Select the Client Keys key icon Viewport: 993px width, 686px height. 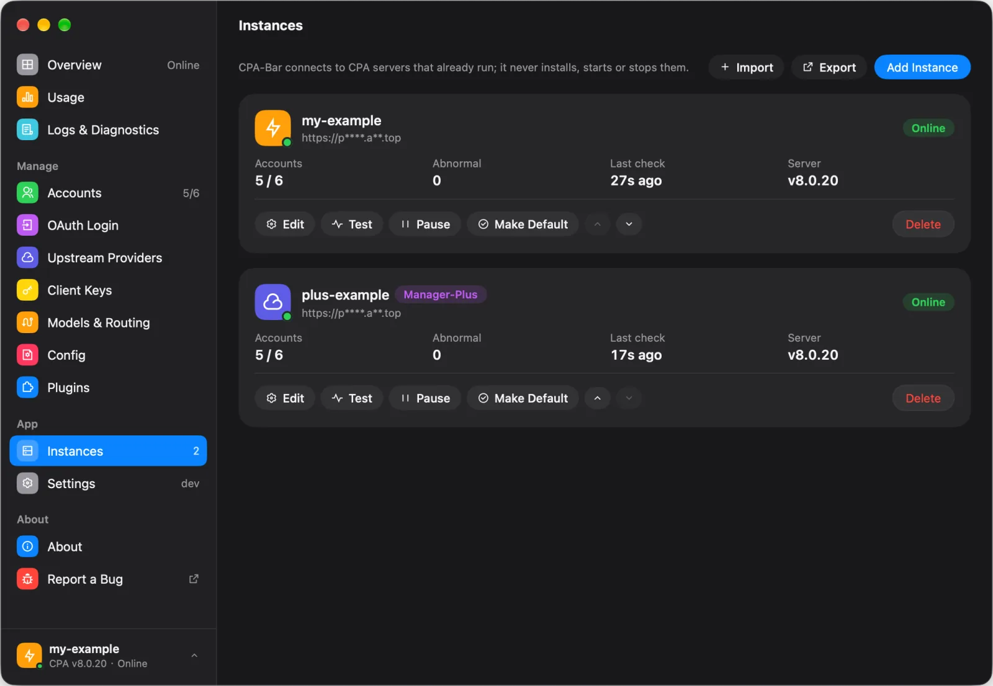(x=27, y=290)
